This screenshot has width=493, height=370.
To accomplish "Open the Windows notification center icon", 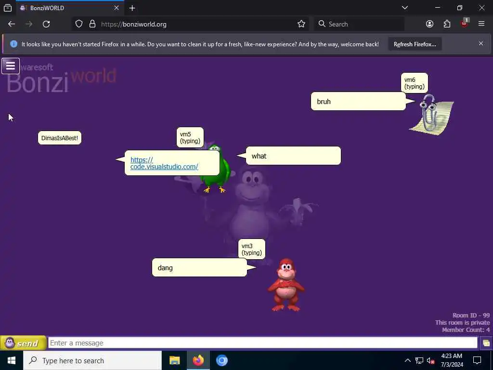I will coord(477,360).
